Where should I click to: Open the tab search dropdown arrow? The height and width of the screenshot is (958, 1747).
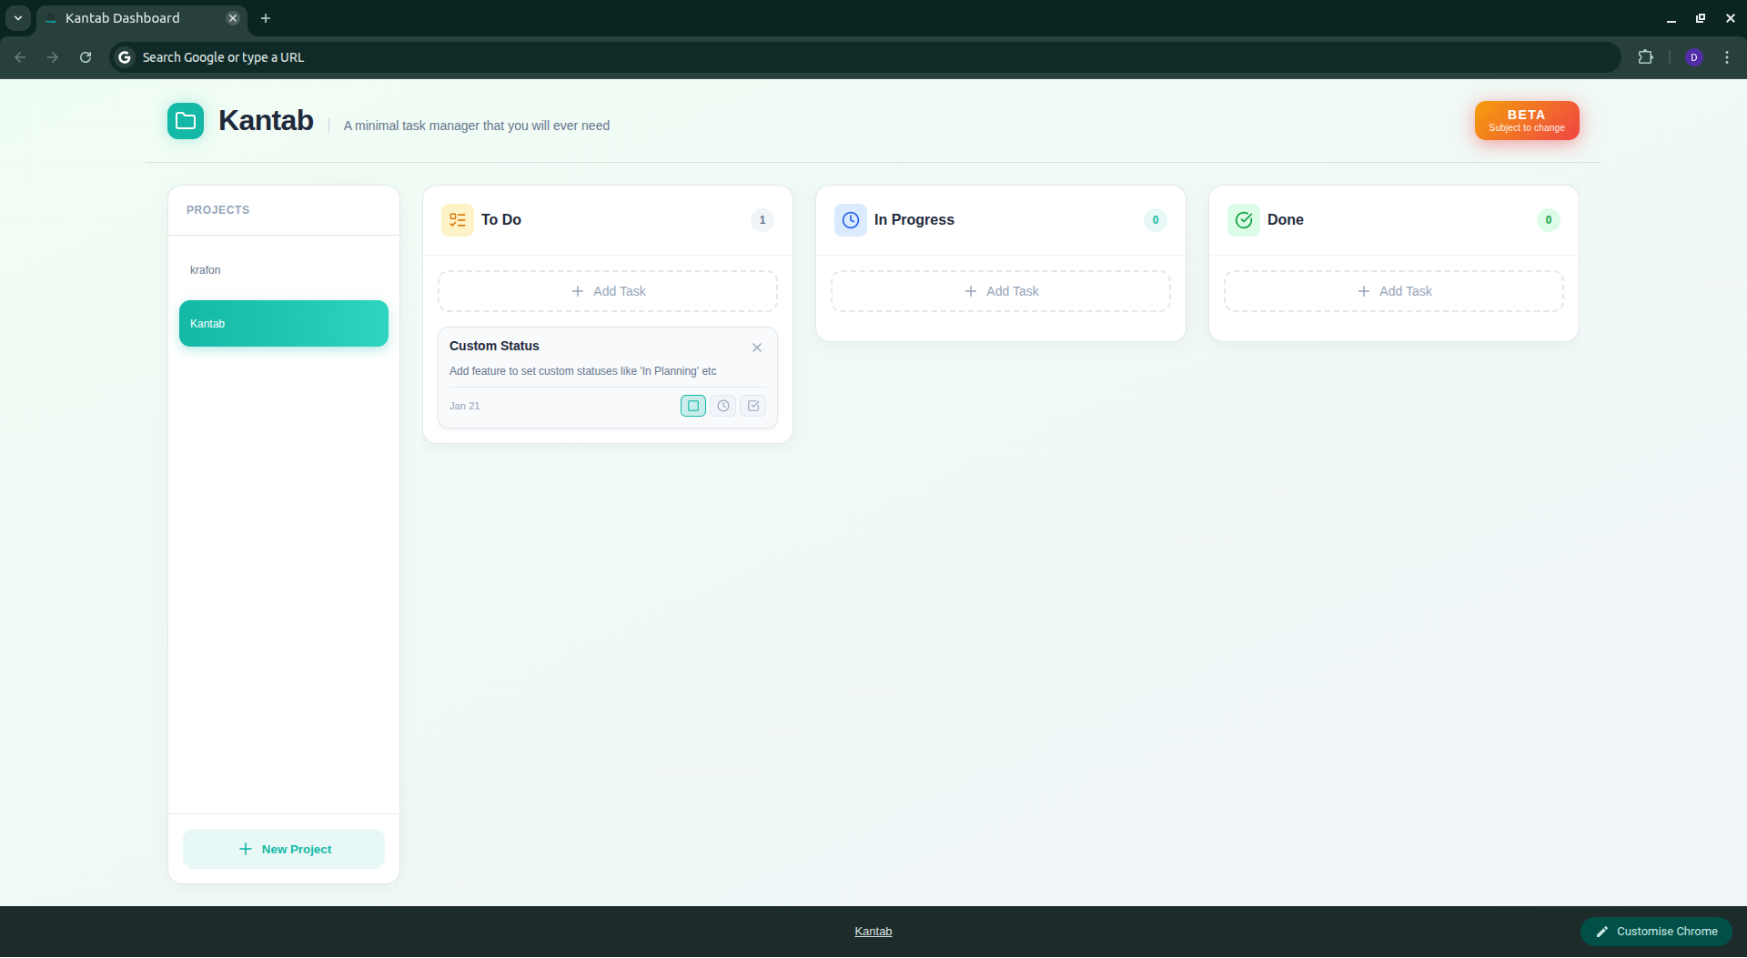[x=17, y=17]
